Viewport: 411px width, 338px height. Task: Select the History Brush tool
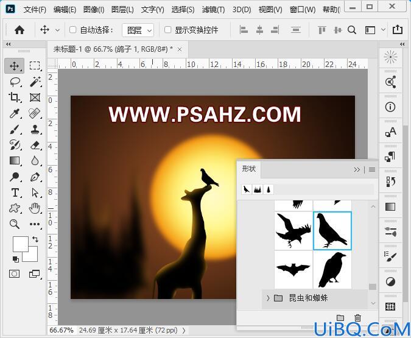pos(14,145)
